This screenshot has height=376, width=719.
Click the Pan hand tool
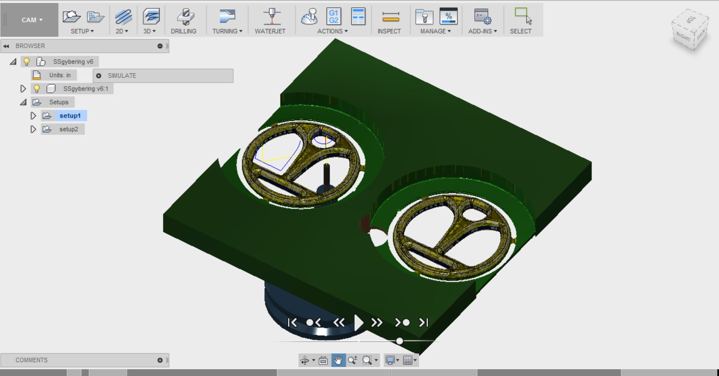[x=338, y=360]
